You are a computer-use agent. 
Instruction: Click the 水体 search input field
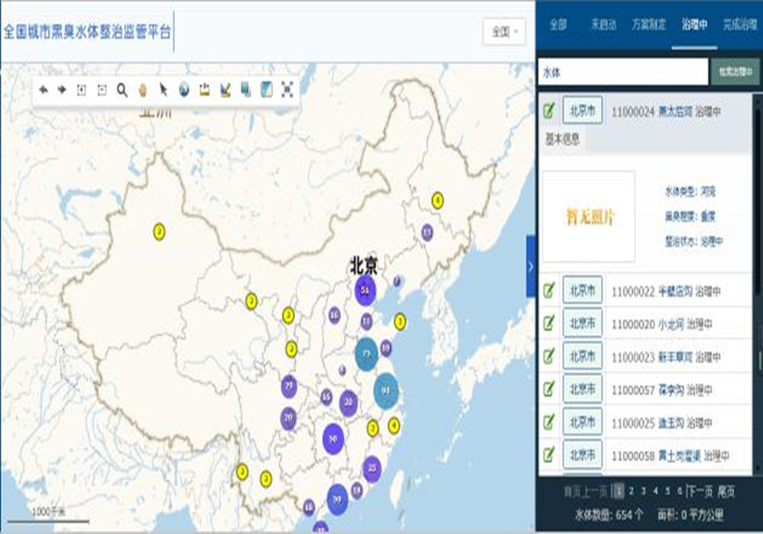[623, 72]
